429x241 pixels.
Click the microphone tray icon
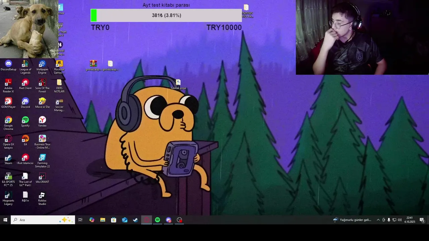(x=389, y=220)
